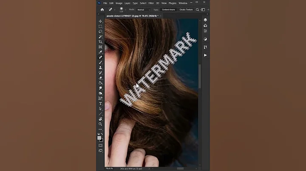The width and height of the screenshot is (306, 171).
Task: Open the Layers panel icon
Action: (x=205, y=20)
